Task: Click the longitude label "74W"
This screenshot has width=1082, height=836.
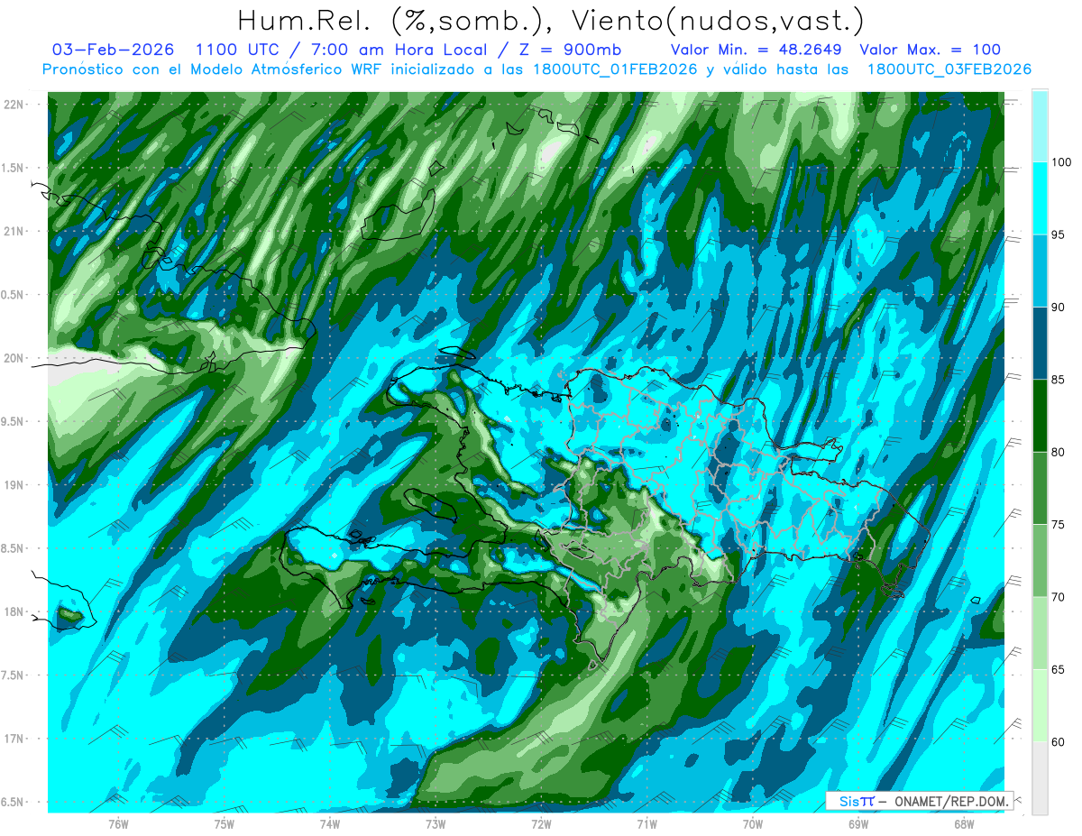Action: point(330,823)
